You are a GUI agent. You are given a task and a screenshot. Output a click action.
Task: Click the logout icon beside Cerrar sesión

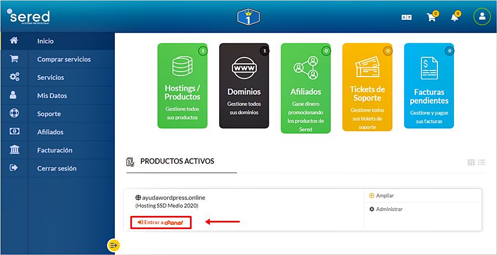(x=14, y=168)
